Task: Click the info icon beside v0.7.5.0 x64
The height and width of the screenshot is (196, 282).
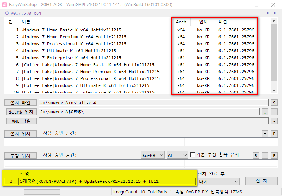Action: pos(7,13)
